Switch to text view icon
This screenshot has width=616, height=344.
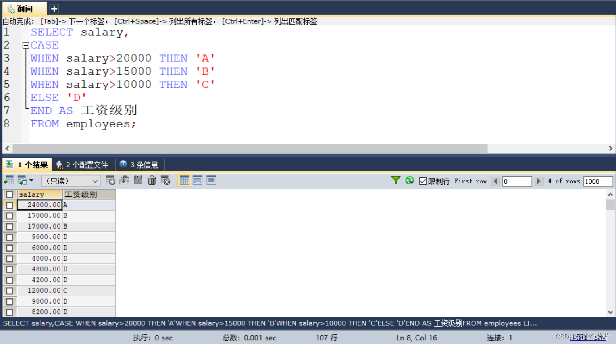211,181
